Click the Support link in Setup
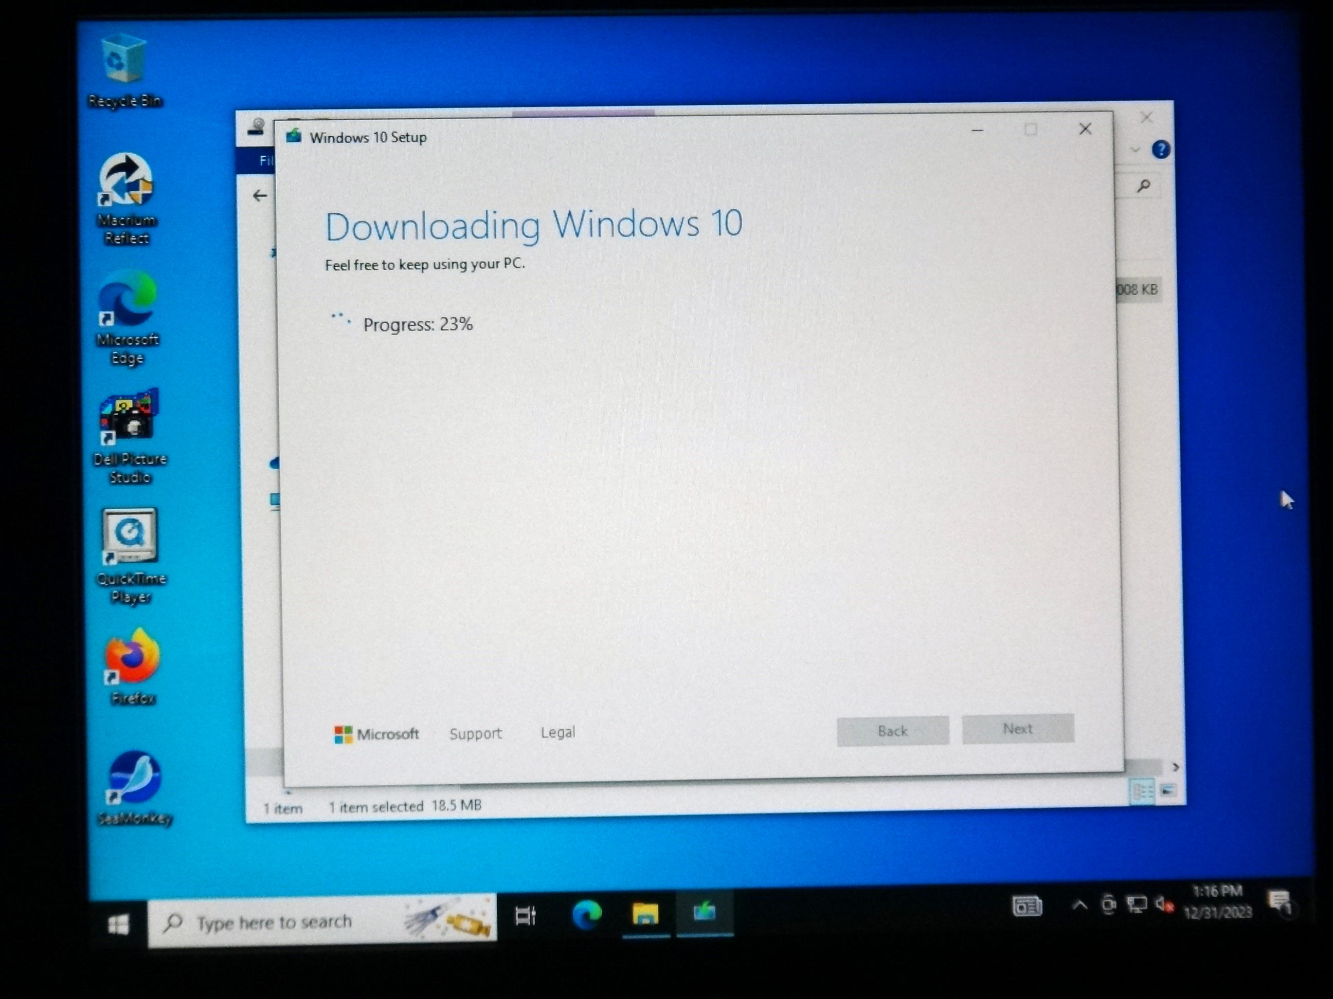The height and width of the screenshot is (999, 1333). coord(476,733)
